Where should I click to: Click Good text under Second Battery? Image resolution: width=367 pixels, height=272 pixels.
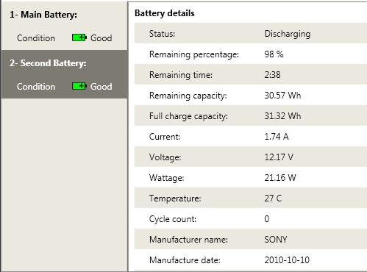click(101, 87)
